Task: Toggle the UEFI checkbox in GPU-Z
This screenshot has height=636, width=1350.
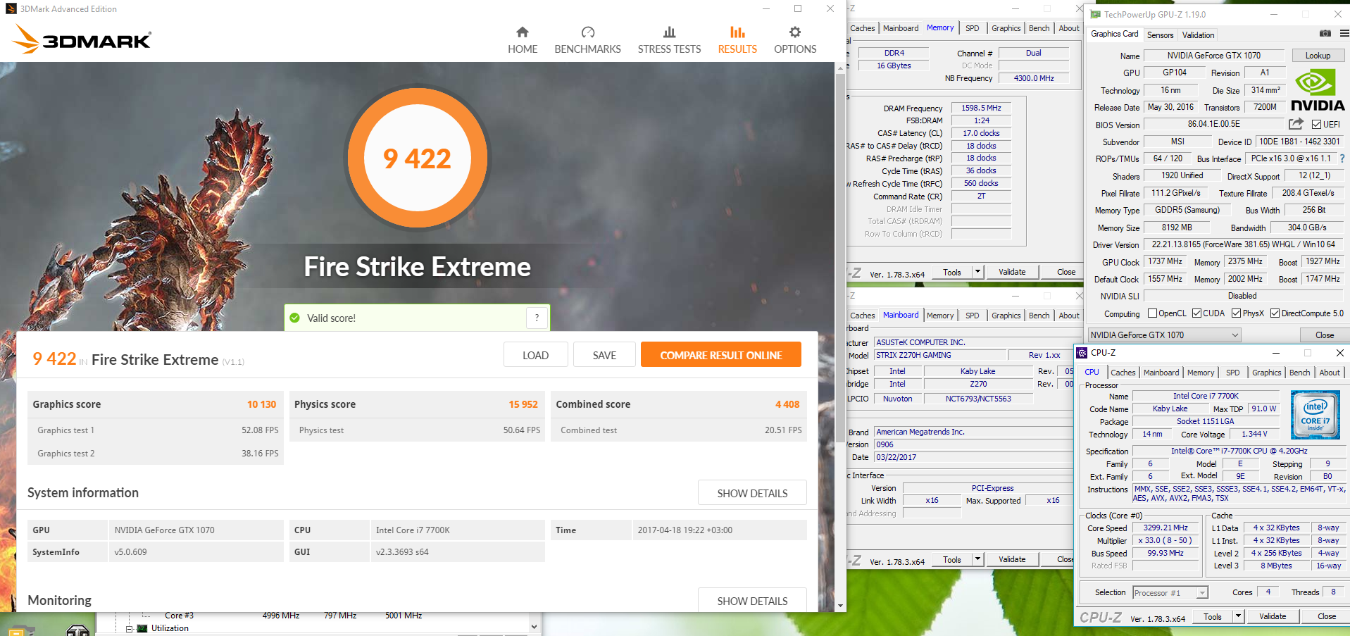Action: (x=1316, y=125)
